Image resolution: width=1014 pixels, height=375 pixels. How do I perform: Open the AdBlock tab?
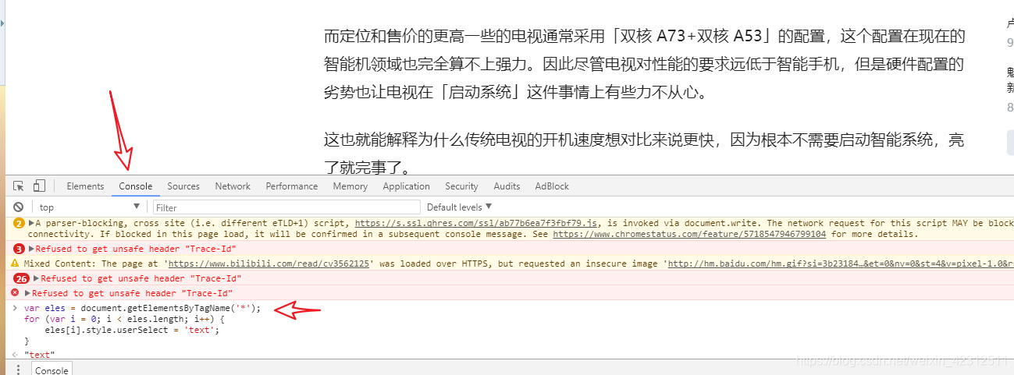[552, 186]
